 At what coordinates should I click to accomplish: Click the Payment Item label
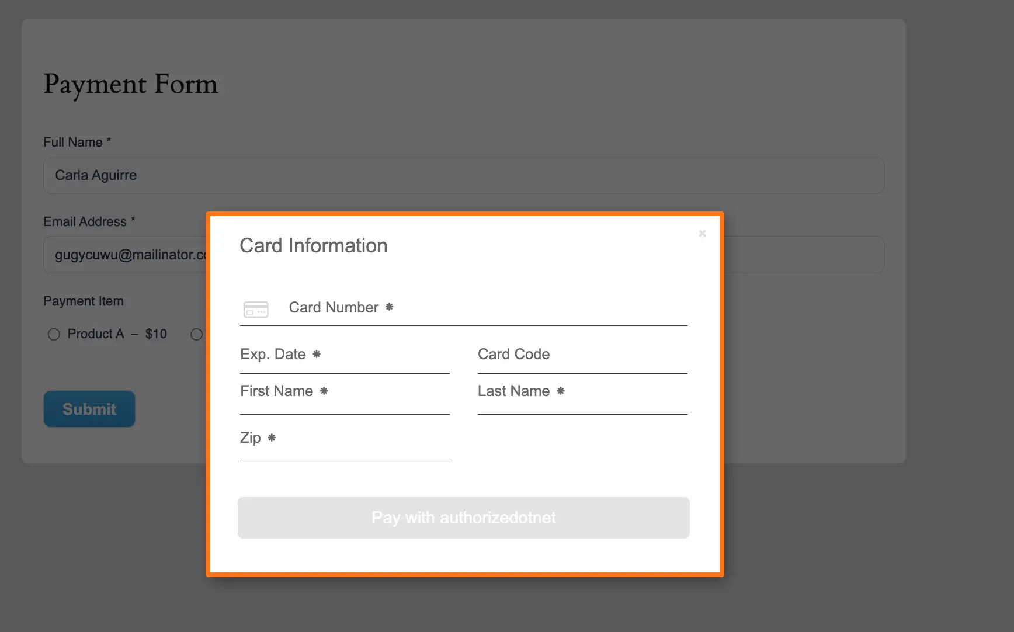(x=84, y=301)
